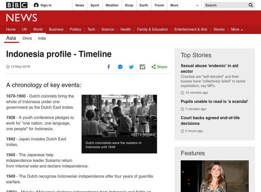Image resolution: width=261 pixels, height=192 pixels.
Task: Click the 'Indonesia profile - Timeline' headline
Action: point(59,54)
